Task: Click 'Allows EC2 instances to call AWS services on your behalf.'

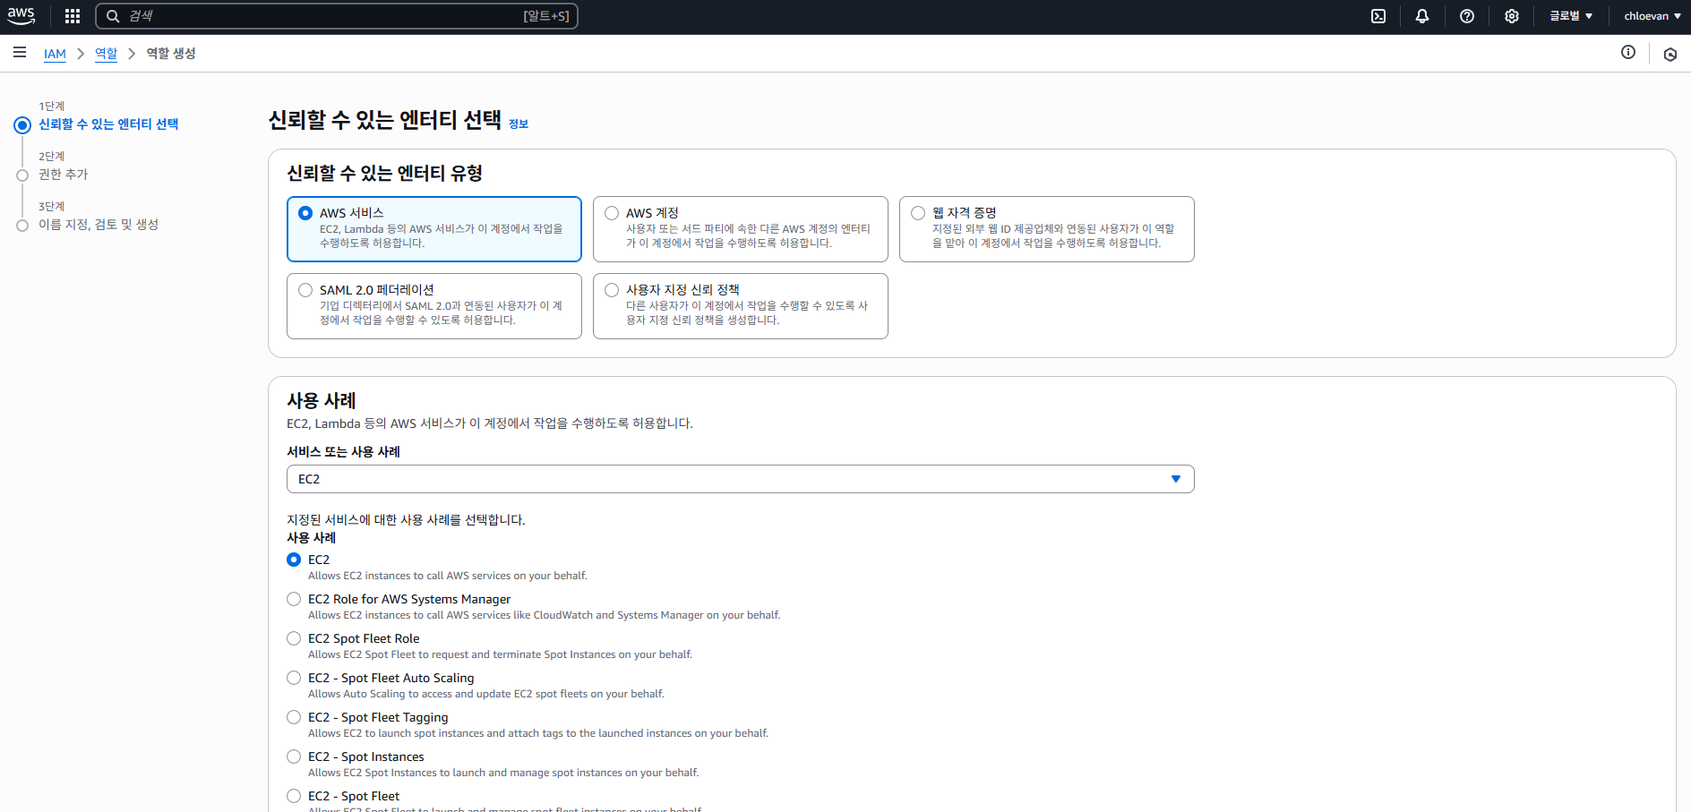Action: click(x=448, y=576)
